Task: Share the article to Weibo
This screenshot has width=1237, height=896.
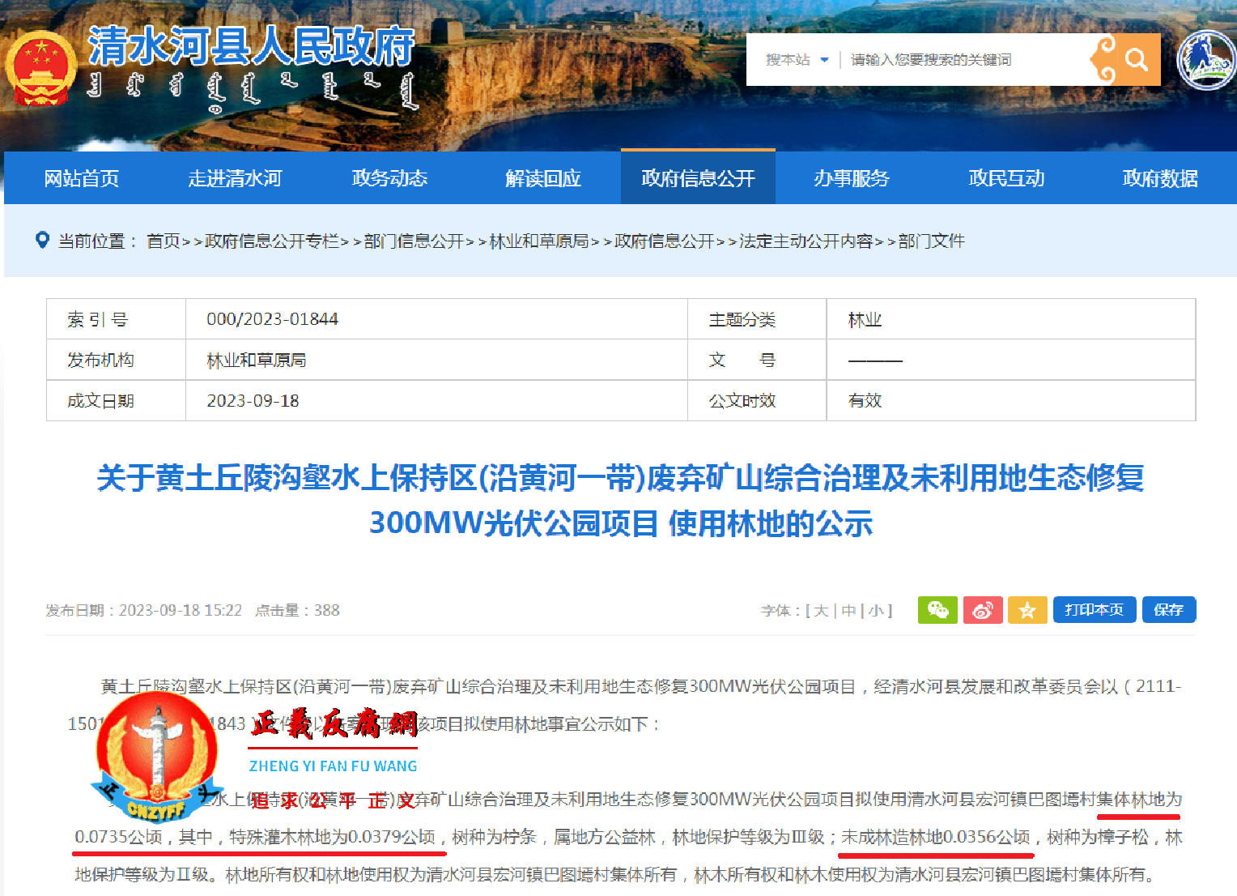Action: 983,610
